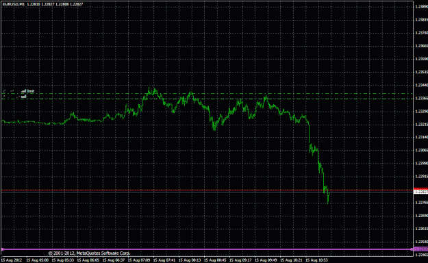Screen dimensions: 428x263
Task: Click the '15 Aug 2012' time label
Action: pyautogui.click(x=12, y=260)
